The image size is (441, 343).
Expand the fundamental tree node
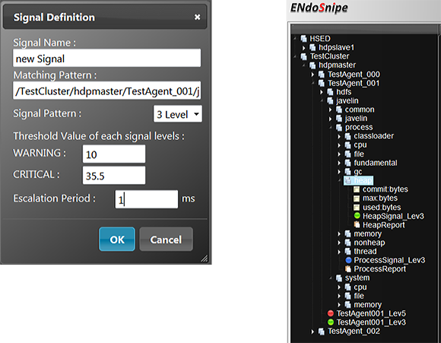(339, 163)
